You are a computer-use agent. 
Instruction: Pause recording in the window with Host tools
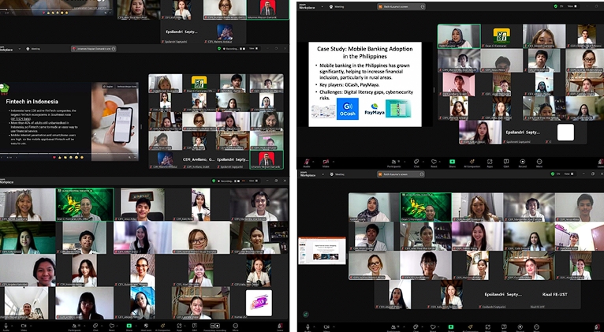tap(212, 326)
